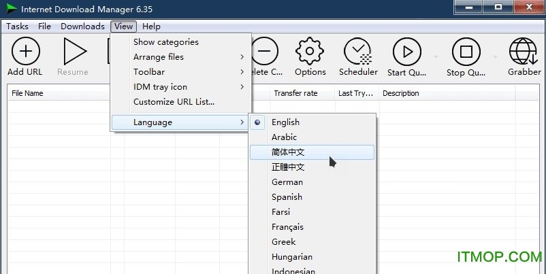Select Greek language
The width and height of the screenshot is (546, 274).
click(312, 241)
